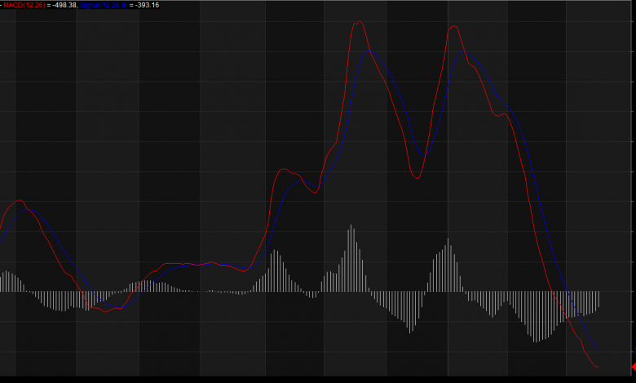Click the bottom-right end of the red MACD line
Image resolution: width=636 pixels, height=383 pixels.
tap(598, 367)
